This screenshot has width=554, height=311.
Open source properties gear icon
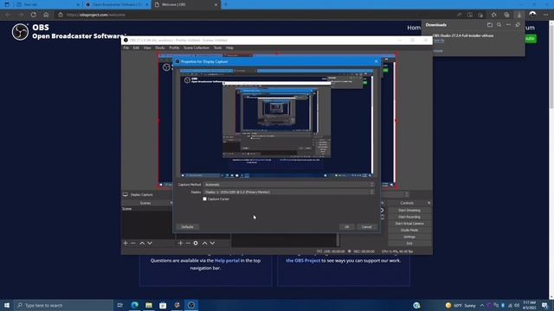(196, 244)
